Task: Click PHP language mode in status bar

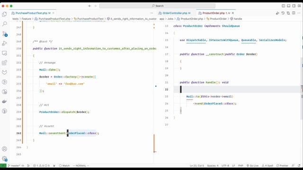Action: 241,166
